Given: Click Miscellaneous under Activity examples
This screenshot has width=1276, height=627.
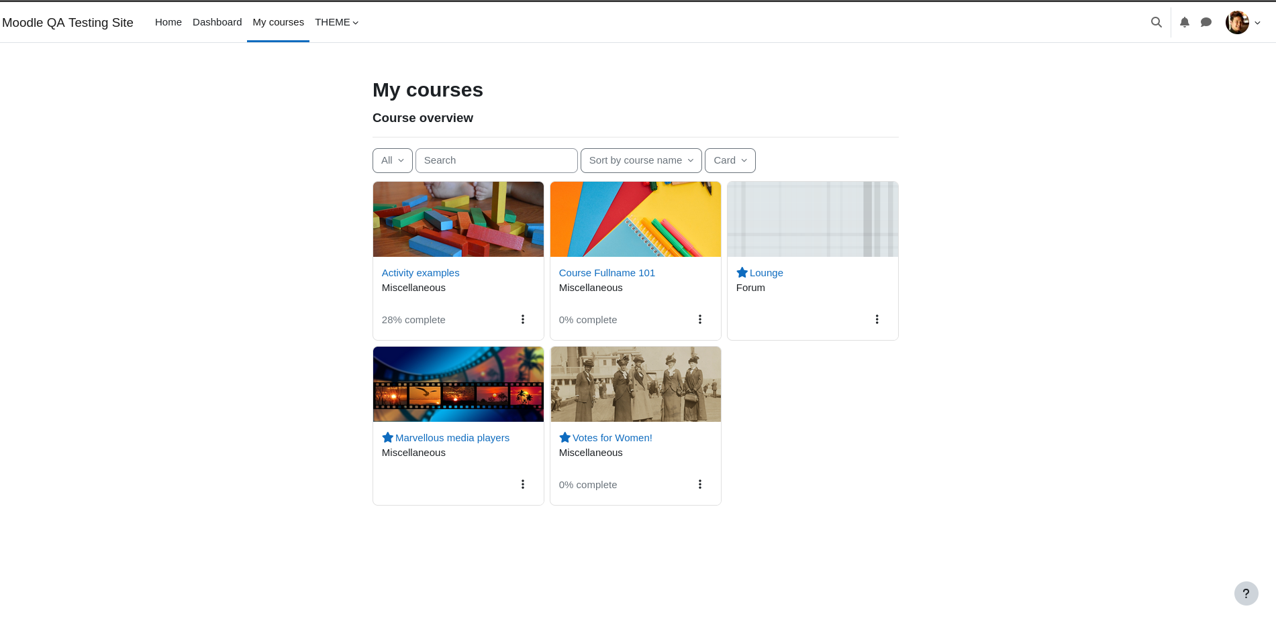Looking at the screenshot, I should [413, 288].
